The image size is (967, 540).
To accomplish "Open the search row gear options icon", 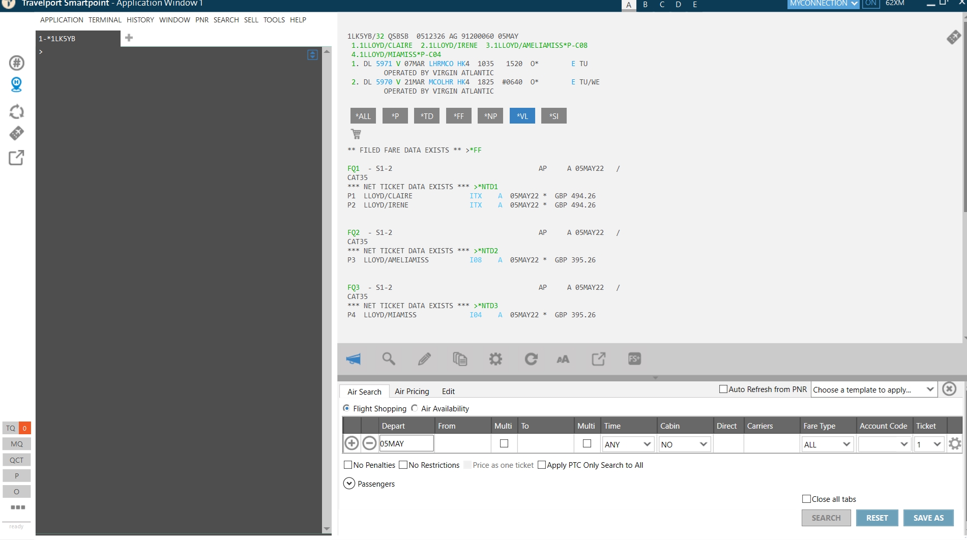I will coord(955,444).
